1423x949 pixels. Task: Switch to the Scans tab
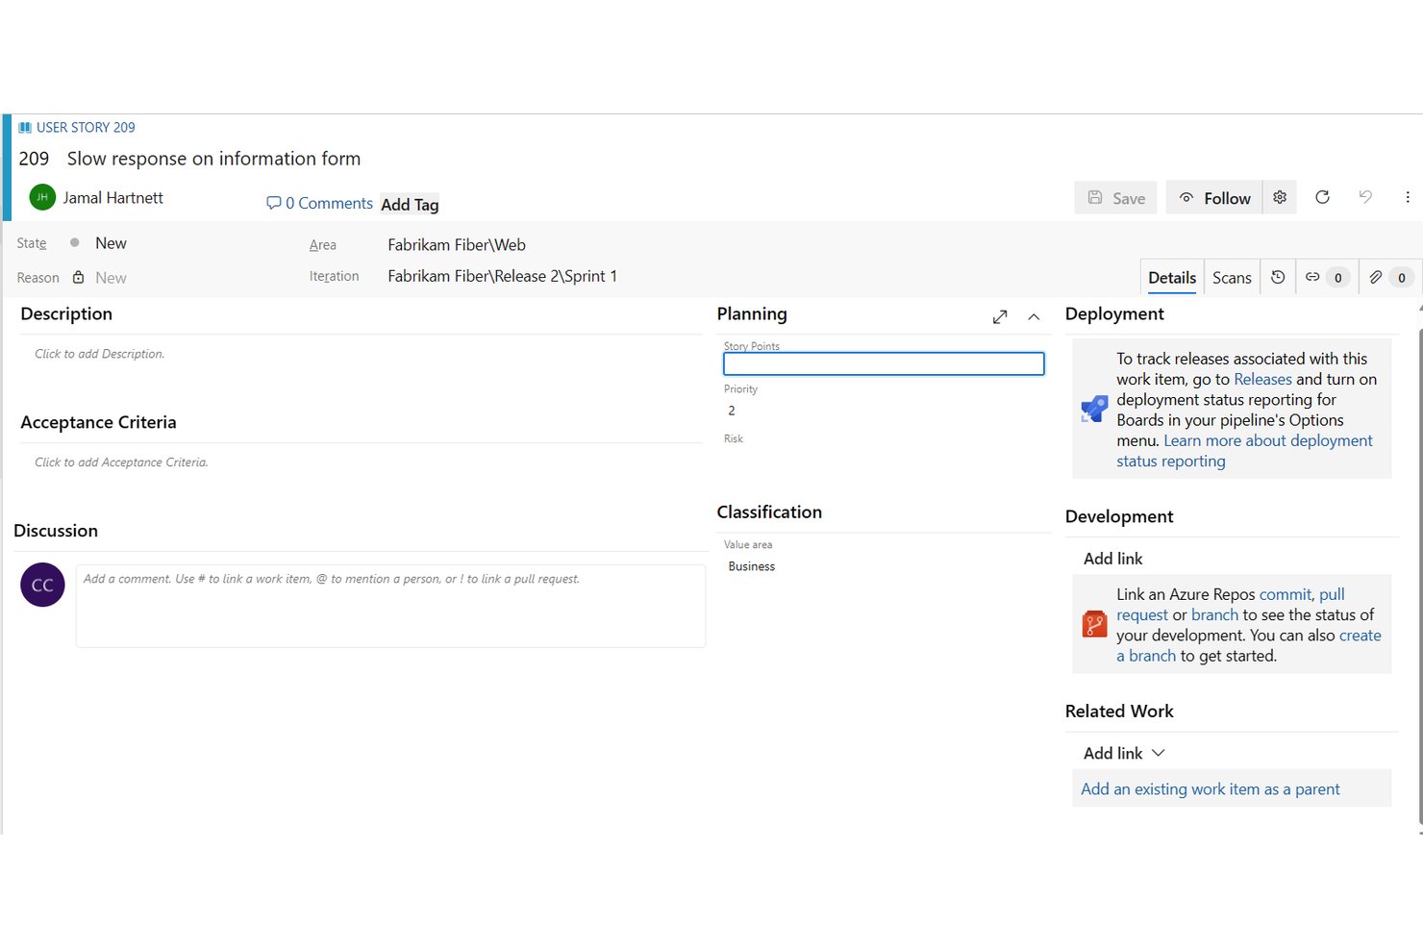1232,277
